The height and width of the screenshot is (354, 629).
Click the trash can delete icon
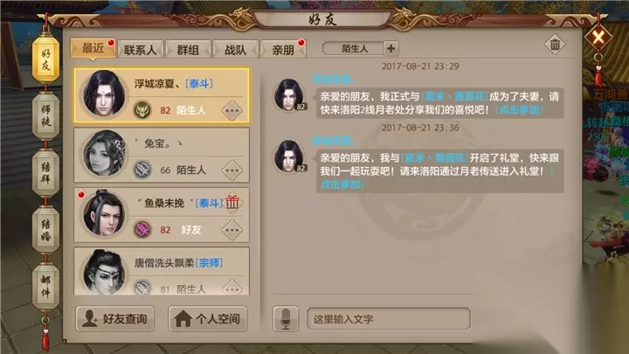pyautogui.click(x=555, y=45)
